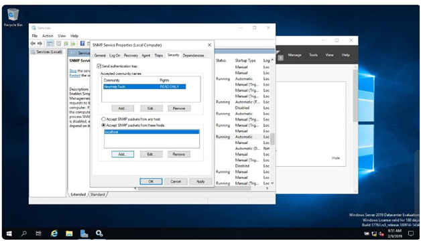Click the Services list vertical scrollbar thumb

pos(272,139)
